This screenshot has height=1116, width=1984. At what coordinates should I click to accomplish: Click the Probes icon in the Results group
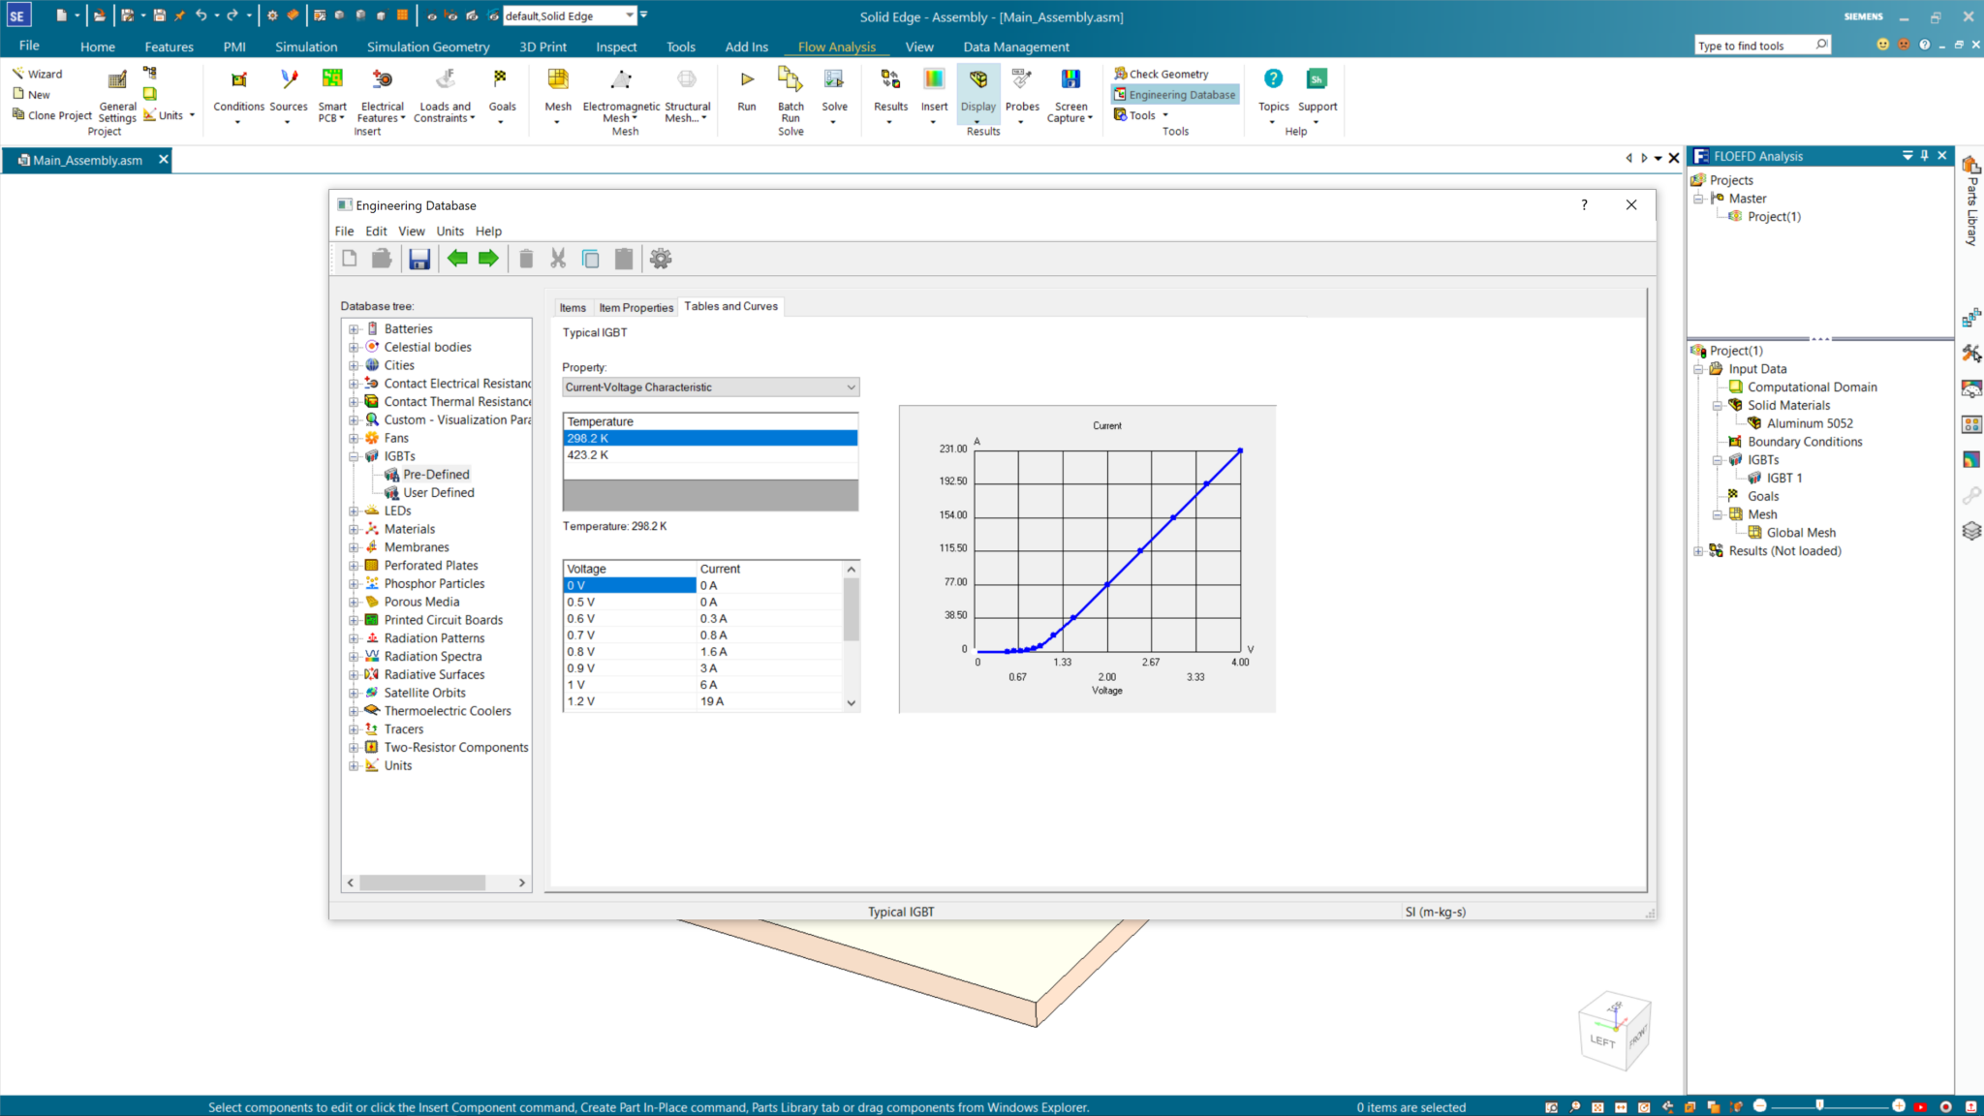coord(1022,92)
